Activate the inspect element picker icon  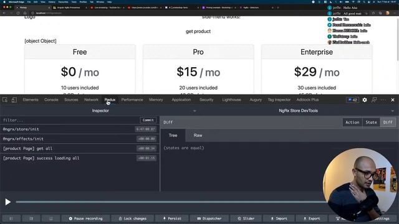tap(5, 100)
